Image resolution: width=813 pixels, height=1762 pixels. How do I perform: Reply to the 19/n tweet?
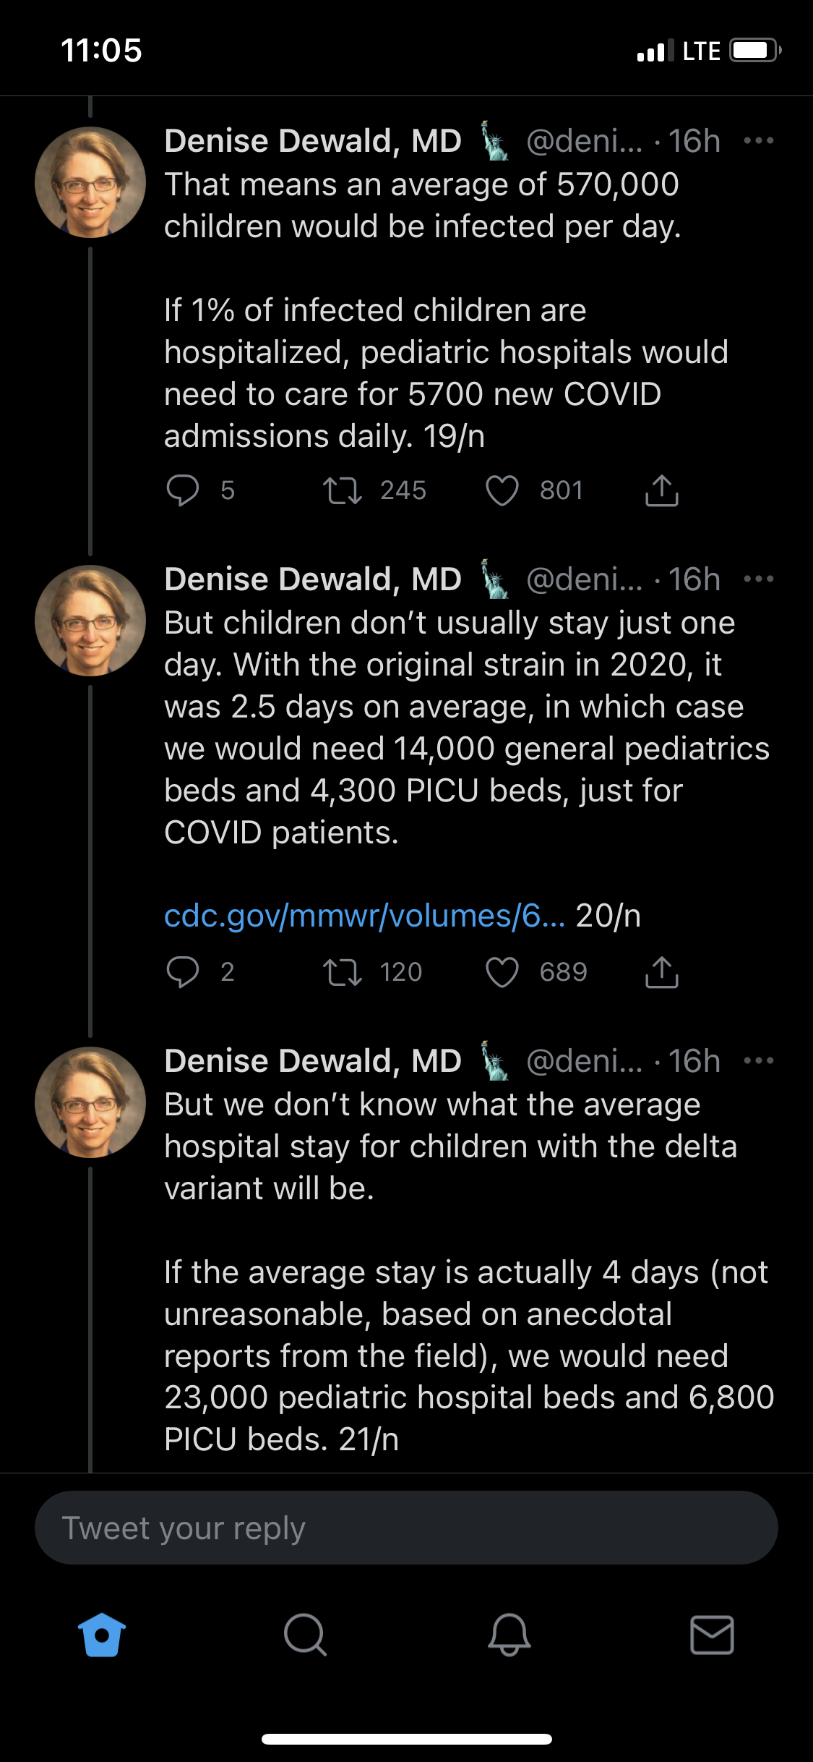pyautogui.click(x=183, y=490)
